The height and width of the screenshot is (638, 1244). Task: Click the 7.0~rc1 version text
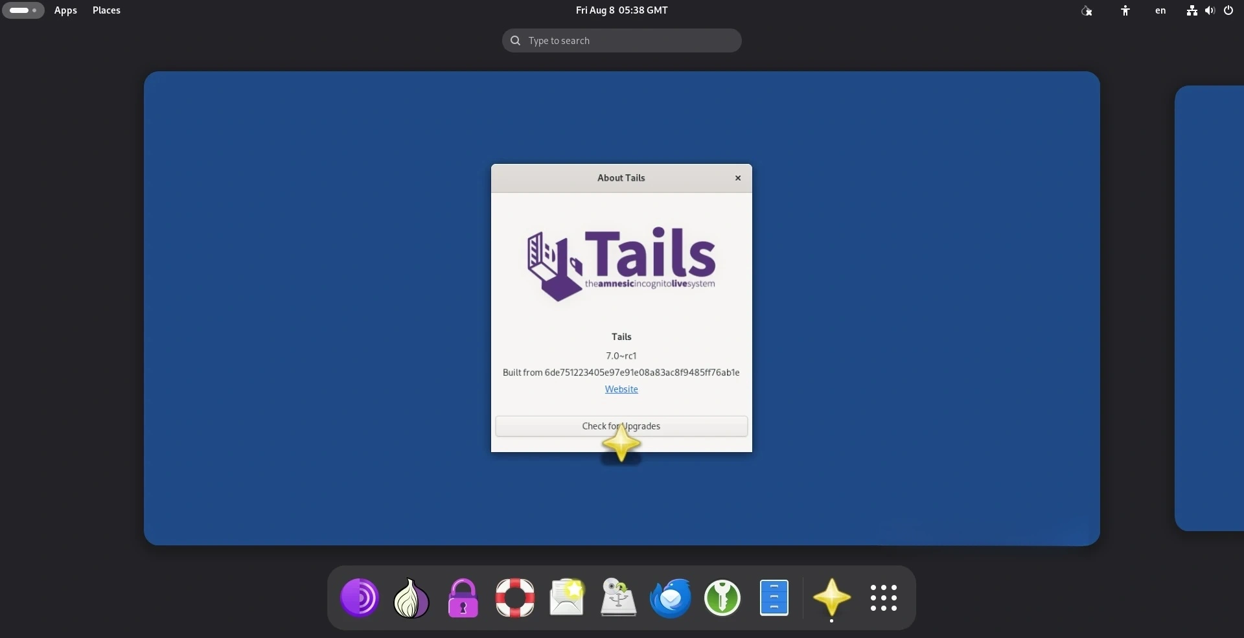click(621, 356)
